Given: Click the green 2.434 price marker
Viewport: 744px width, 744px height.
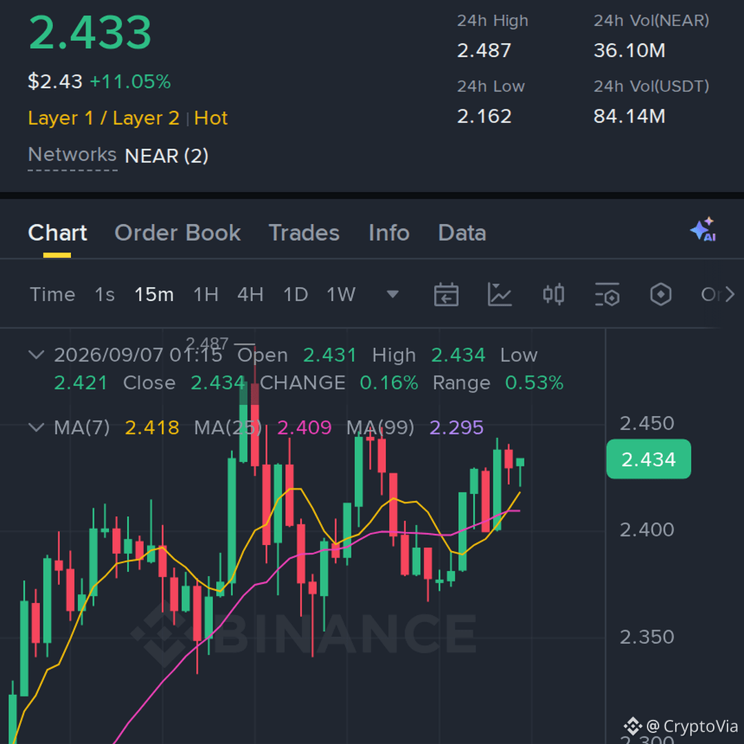Looking at the screenshot, I should coord(648,459).
